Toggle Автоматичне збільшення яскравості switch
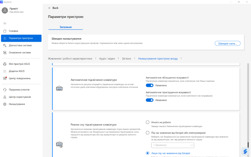251x157 pixels. (x=149, y=85)
